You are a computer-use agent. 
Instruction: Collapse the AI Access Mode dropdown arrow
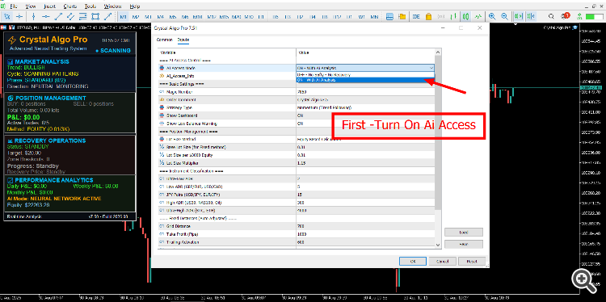click(431, 68)
